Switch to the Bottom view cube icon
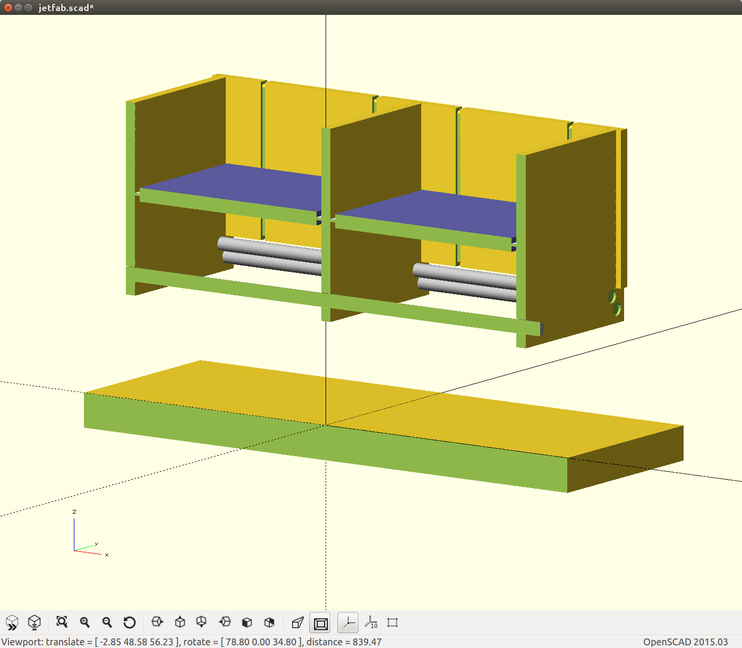 [x=201, y=621]
